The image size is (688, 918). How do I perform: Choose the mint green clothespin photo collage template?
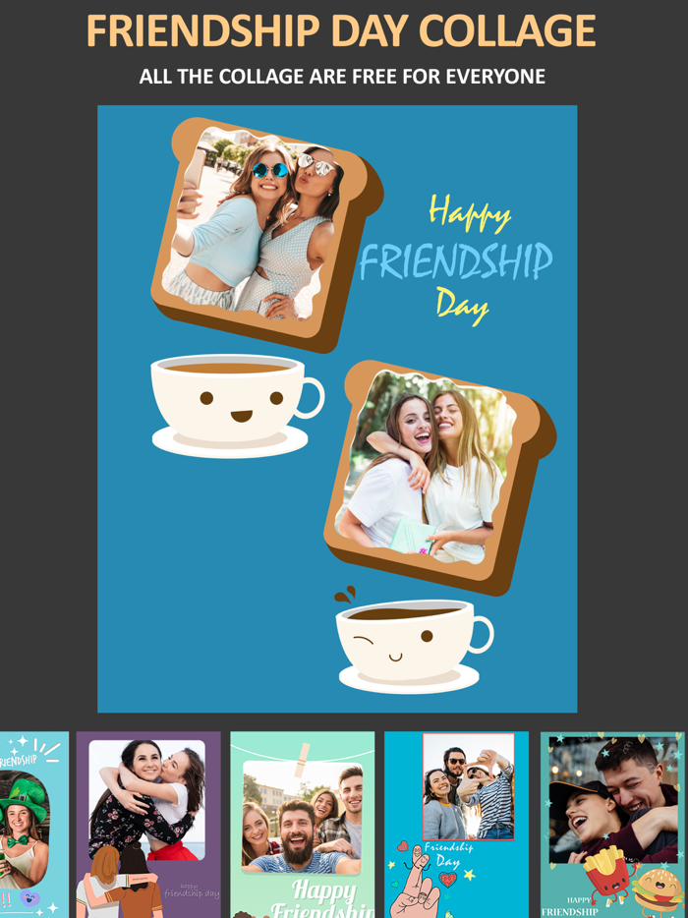pyautogui.click(x=303, y=825)
